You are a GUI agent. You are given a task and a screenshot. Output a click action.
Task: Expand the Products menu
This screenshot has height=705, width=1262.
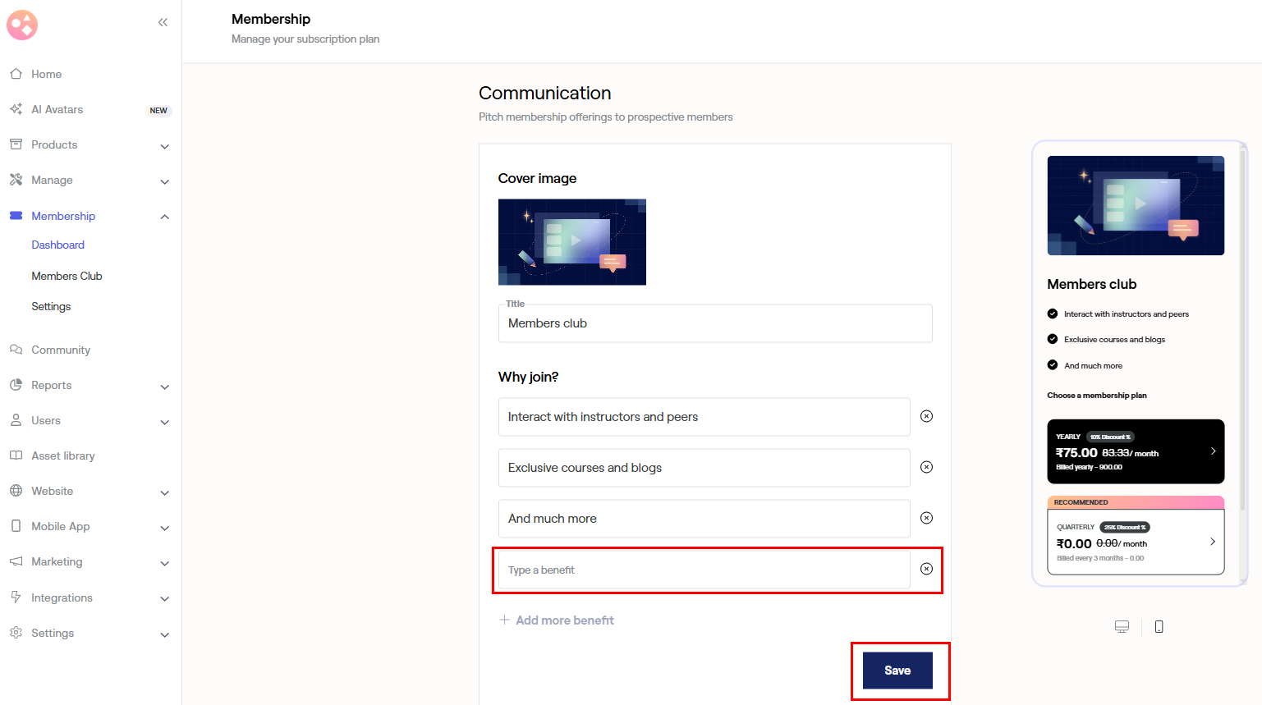point(164,146)
